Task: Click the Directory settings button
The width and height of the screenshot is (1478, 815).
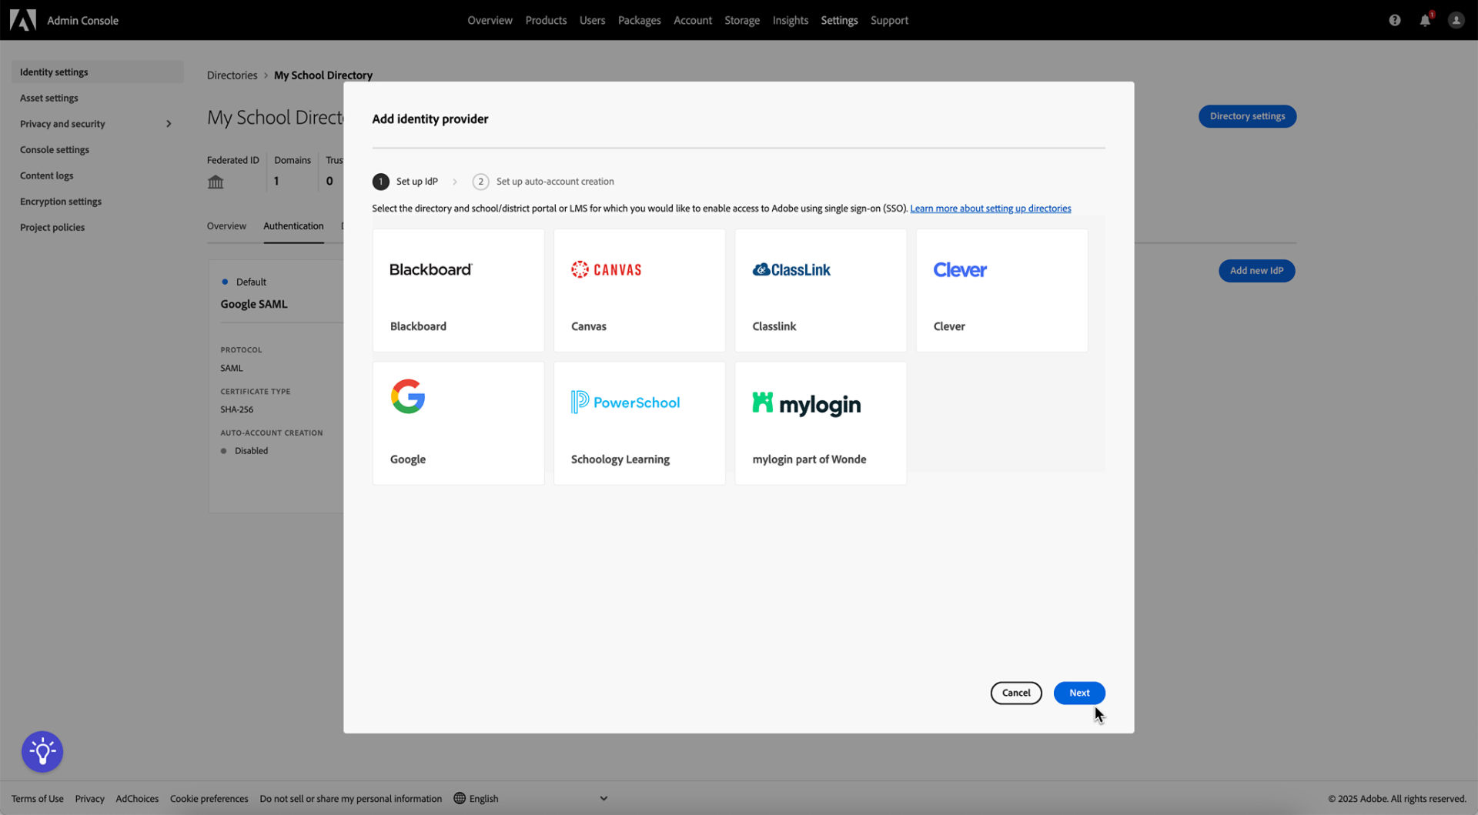Action: (x=1247, y=116)
